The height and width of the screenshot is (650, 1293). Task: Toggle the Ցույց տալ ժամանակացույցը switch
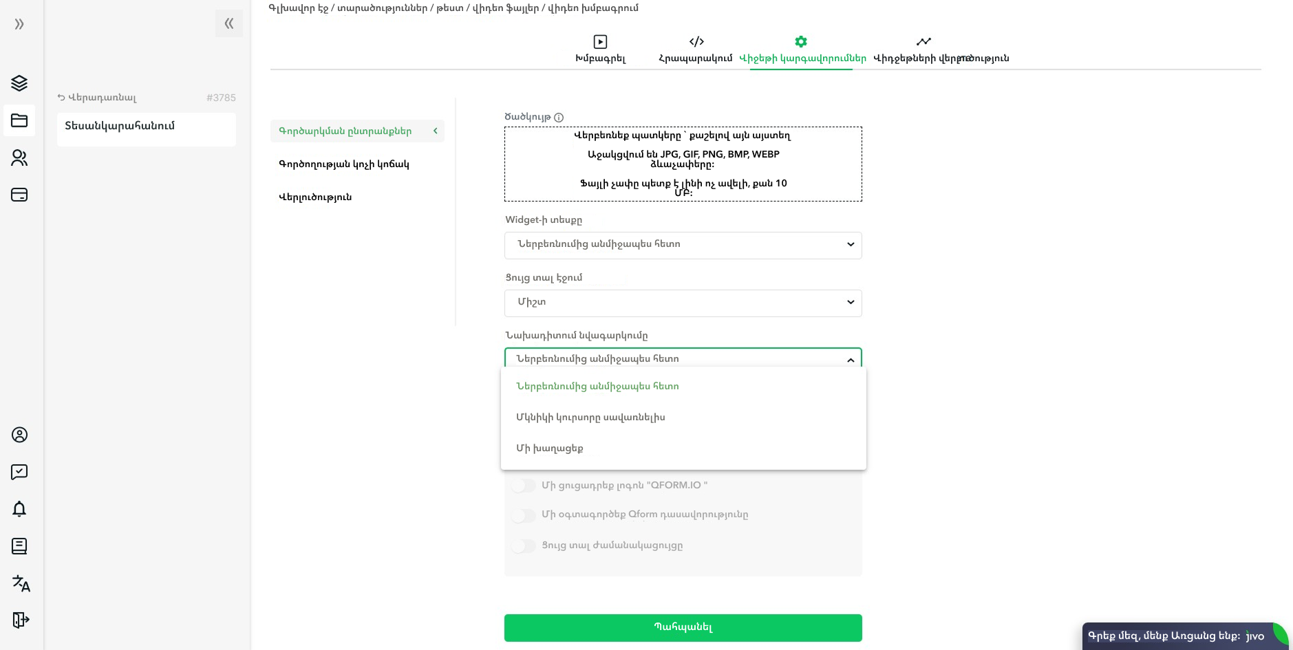click(x=524, y=546)
